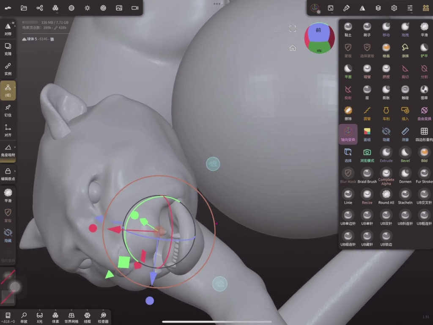Select the 挤捏 pinch tool
433x325 pixels.
point(386,71)
